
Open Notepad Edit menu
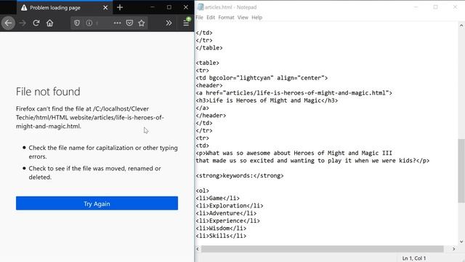211,17
